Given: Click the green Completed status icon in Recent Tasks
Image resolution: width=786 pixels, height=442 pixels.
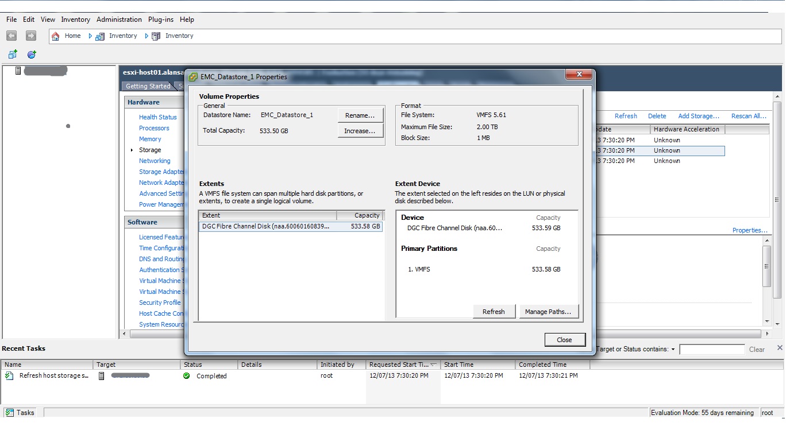Looking at the screenshot, I should pos(186,376).
